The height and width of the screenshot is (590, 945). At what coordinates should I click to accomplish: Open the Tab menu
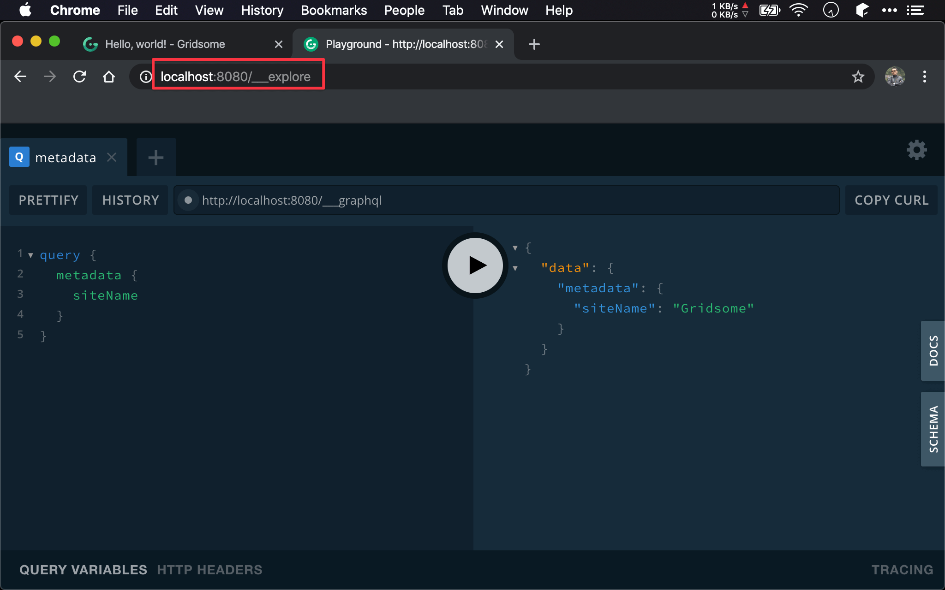click(x=453, y=10)
